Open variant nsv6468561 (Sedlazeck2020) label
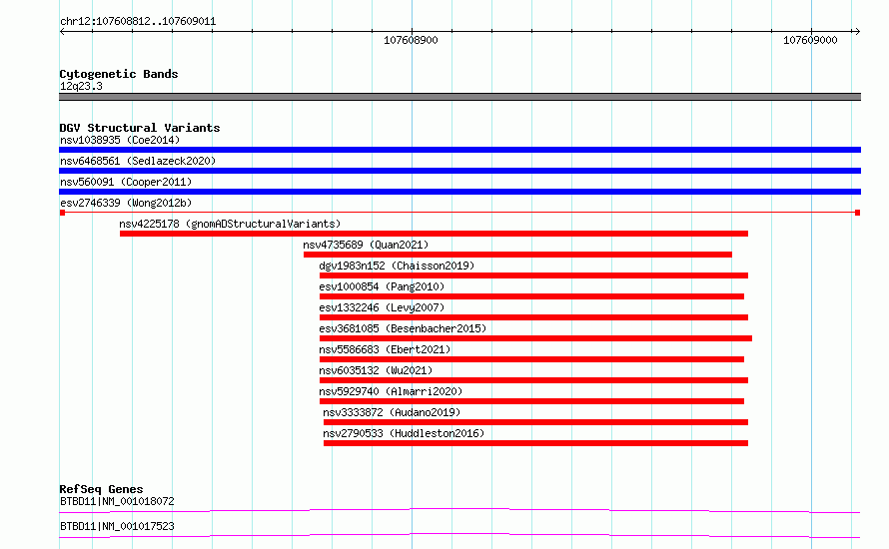 click(138, 161)
